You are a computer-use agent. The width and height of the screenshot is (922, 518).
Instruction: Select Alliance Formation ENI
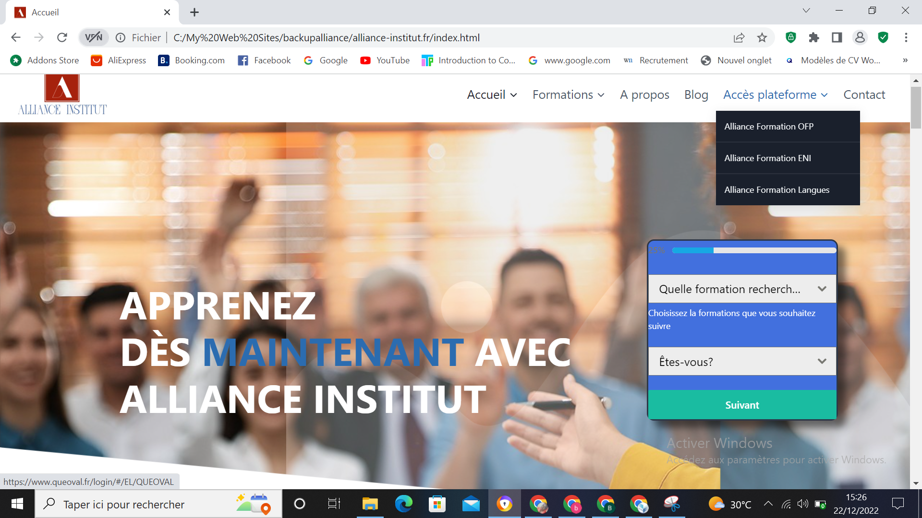pyautogui.click(x=788, y=158)
